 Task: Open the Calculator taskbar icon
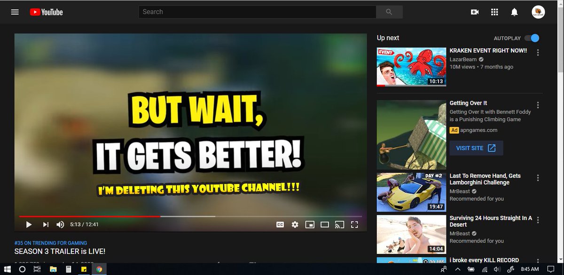[69, 269]
